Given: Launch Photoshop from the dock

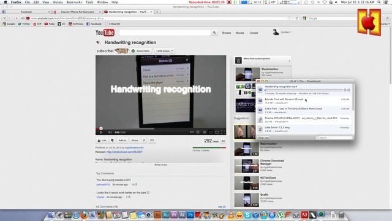Looking at the screenshot, I should (x=190, y=215).
